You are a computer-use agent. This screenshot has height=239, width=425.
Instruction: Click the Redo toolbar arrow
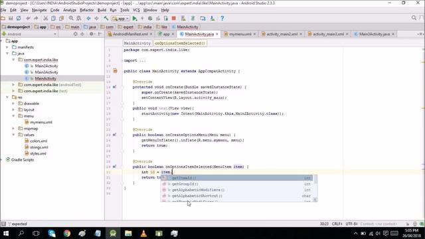(36, 19)
